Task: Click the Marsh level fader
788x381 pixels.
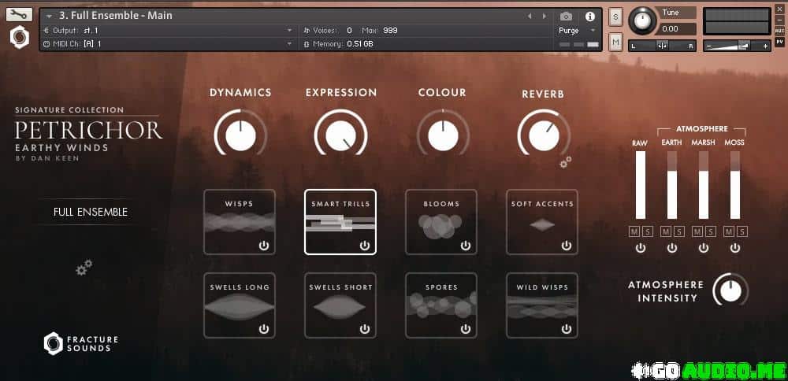Action: 704,185
